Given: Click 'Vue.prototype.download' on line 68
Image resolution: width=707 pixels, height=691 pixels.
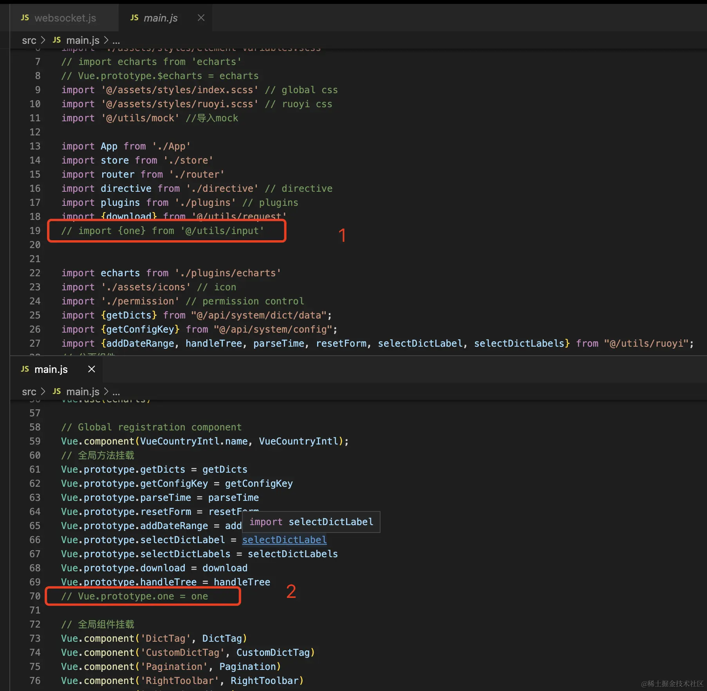Looking at the screenshot, I should point(123,568).
